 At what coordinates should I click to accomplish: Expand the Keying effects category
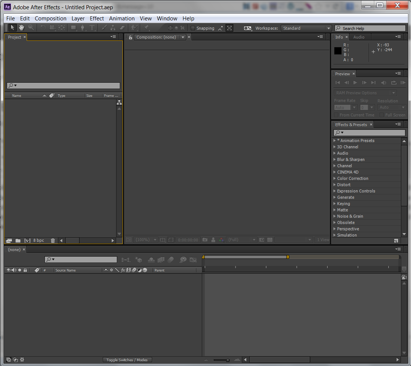point(335,204)
